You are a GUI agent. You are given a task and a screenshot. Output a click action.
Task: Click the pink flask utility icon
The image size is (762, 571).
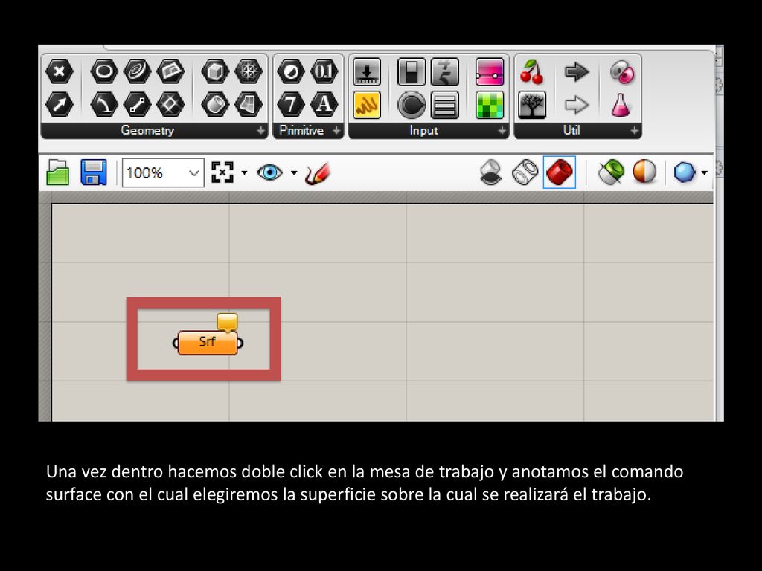(621, 105)
